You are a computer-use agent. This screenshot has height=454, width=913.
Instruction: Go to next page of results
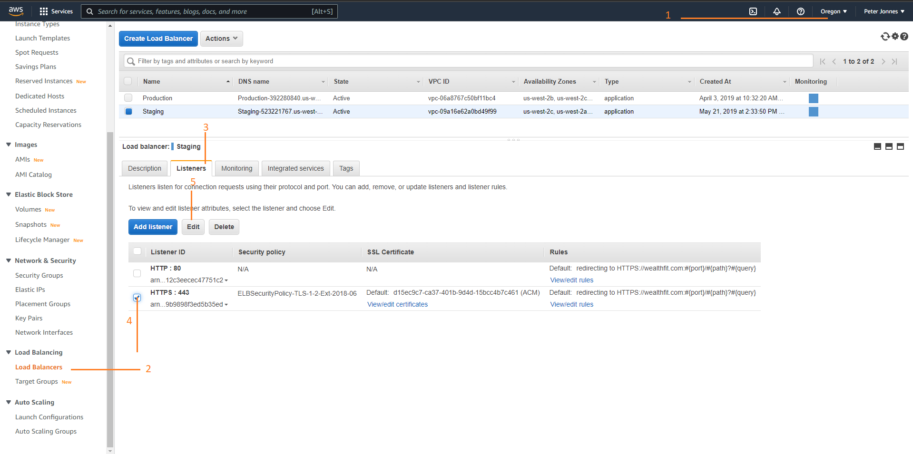click(884, 61)
